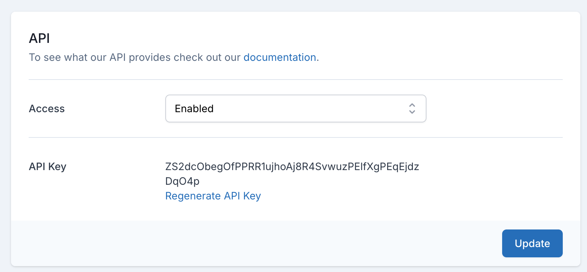Viewport: 587px width, 272px height.
Task: Click the Enabled option text in Access field
Action: coord(194,109)
